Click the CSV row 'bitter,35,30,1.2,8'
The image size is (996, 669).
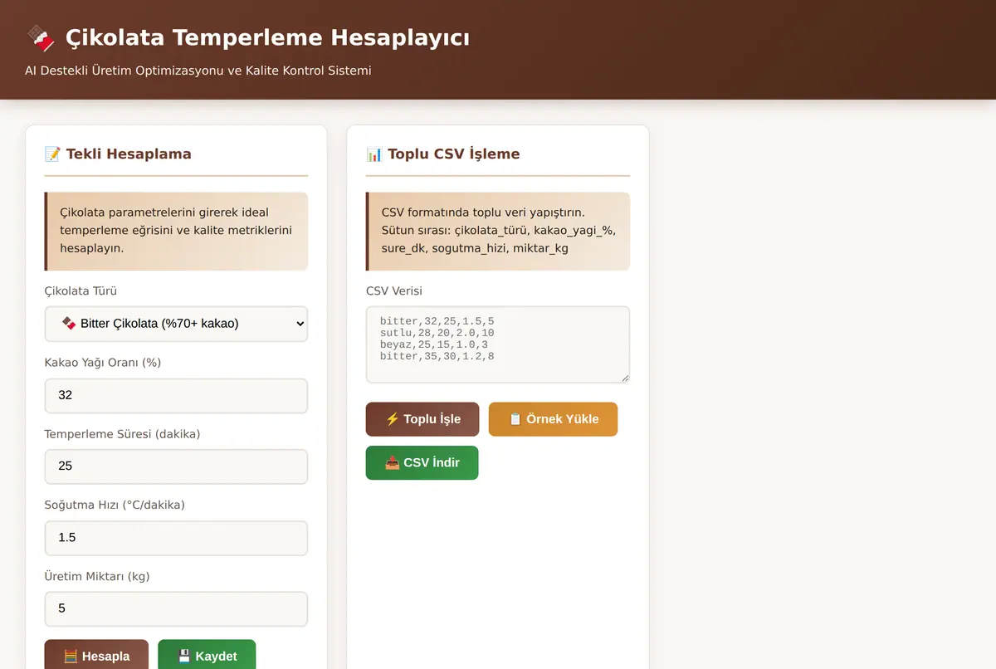[x=437, y=355]
